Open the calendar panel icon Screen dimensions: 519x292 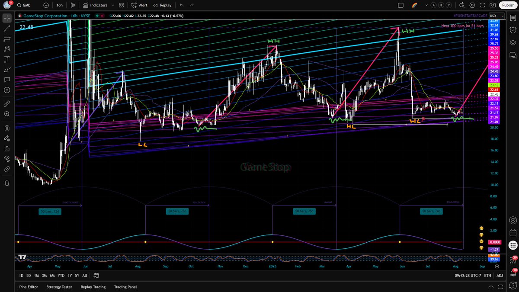point(513,233)
